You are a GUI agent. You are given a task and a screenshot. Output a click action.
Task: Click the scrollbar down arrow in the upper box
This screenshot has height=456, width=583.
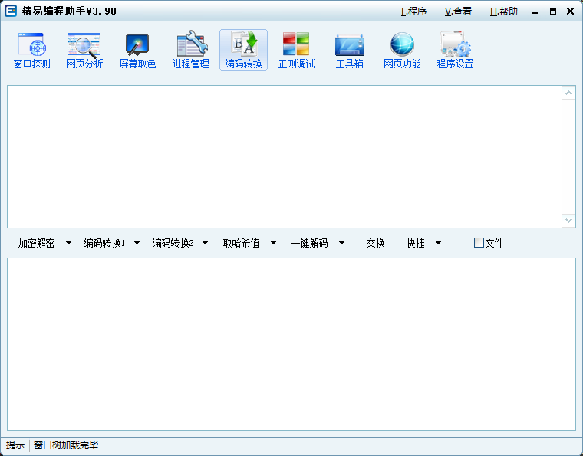click(568, 220)
